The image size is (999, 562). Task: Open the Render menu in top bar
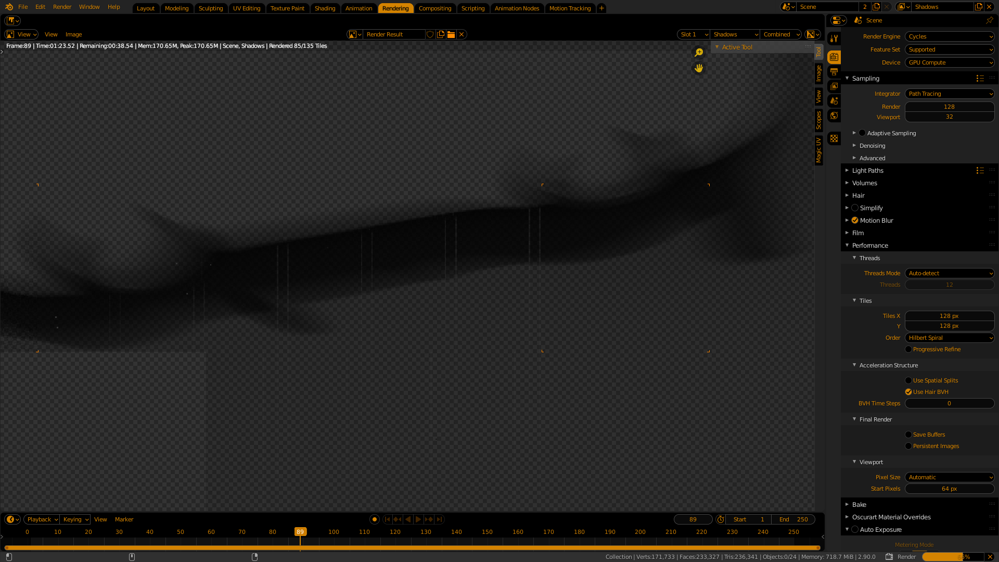pos(62,7)
